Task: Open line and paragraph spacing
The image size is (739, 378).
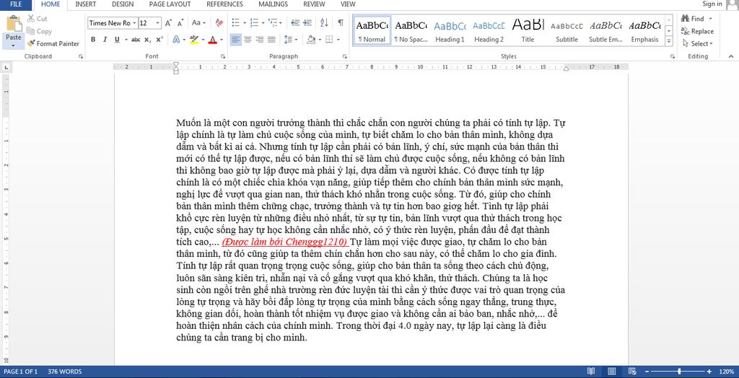Action: (289, 40)
